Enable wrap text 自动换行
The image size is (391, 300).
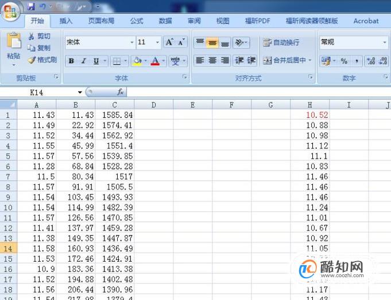coord(281,42)
